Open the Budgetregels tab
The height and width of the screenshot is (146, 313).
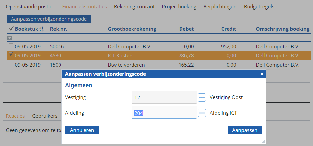tap(259, 6)
